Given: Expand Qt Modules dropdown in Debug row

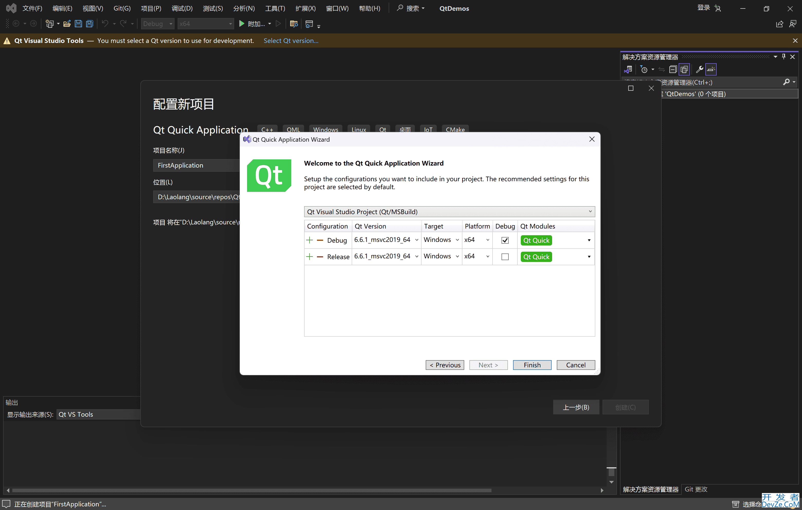Looking at the screenshot, I should (x=589, y=240).
